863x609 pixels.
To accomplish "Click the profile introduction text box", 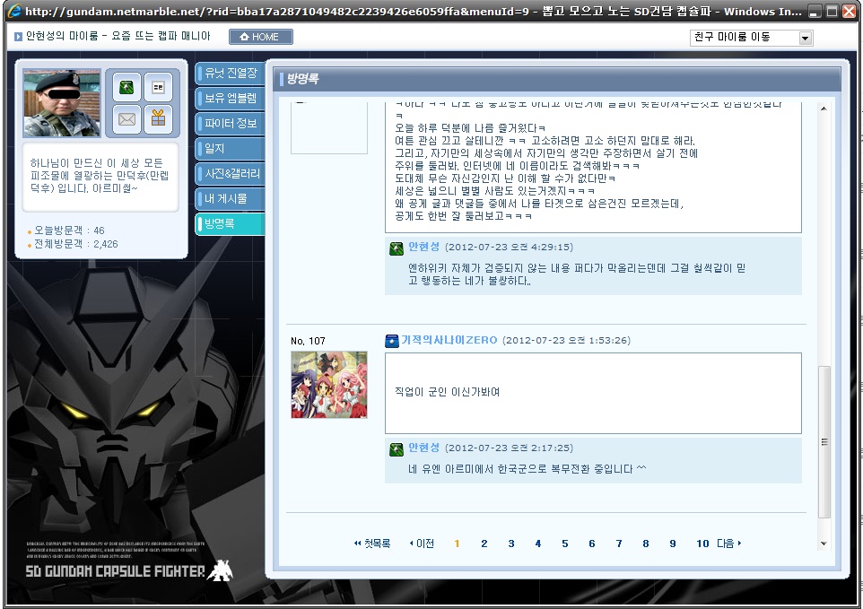I will (x=100, y=178).
